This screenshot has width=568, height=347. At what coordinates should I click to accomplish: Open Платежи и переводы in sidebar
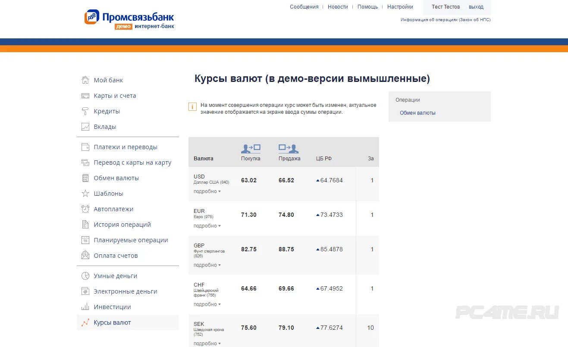tap(126, 147)
